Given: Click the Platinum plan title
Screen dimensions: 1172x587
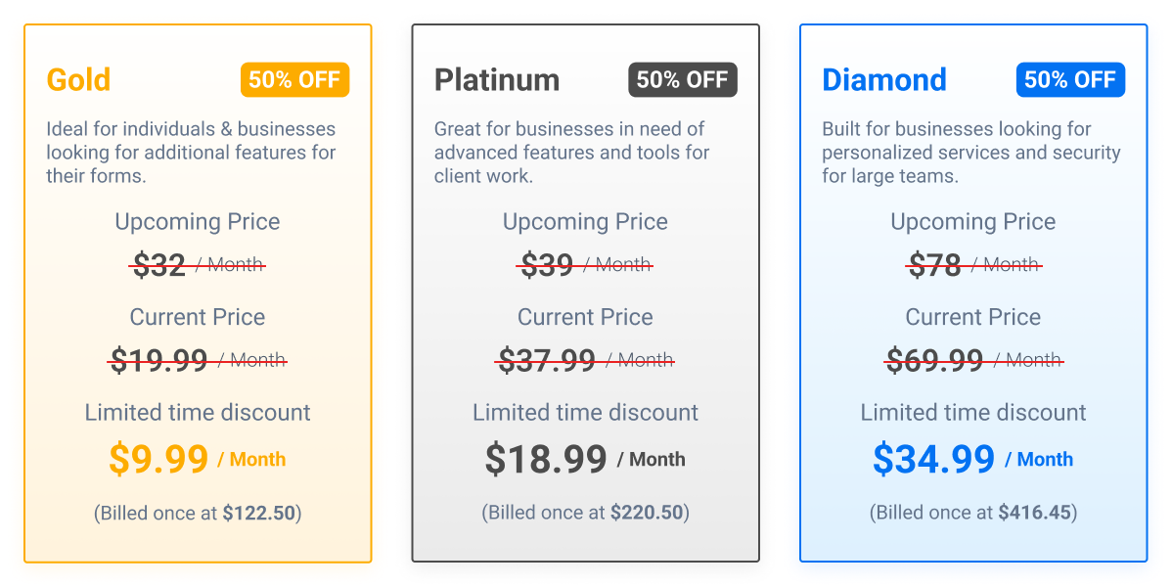Looking at the screenshot, I should [x=497, y=79].
